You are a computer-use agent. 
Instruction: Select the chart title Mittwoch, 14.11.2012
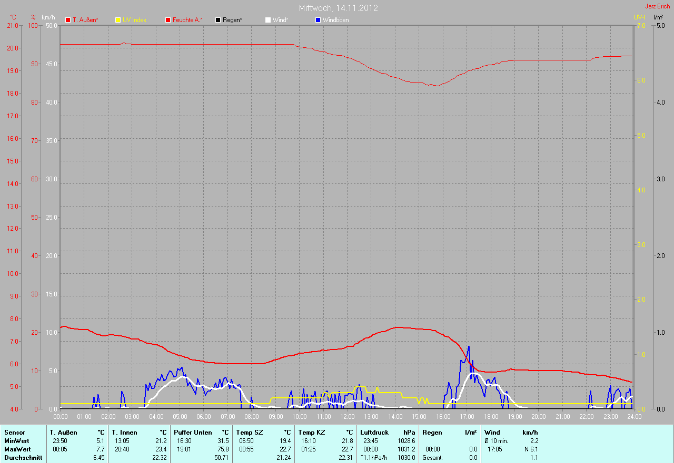(x=338, y=8)
